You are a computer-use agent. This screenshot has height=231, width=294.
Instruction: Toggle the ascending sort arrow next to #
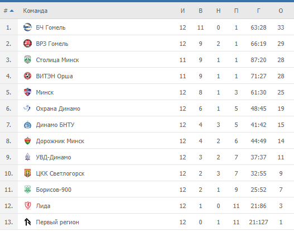12,11
